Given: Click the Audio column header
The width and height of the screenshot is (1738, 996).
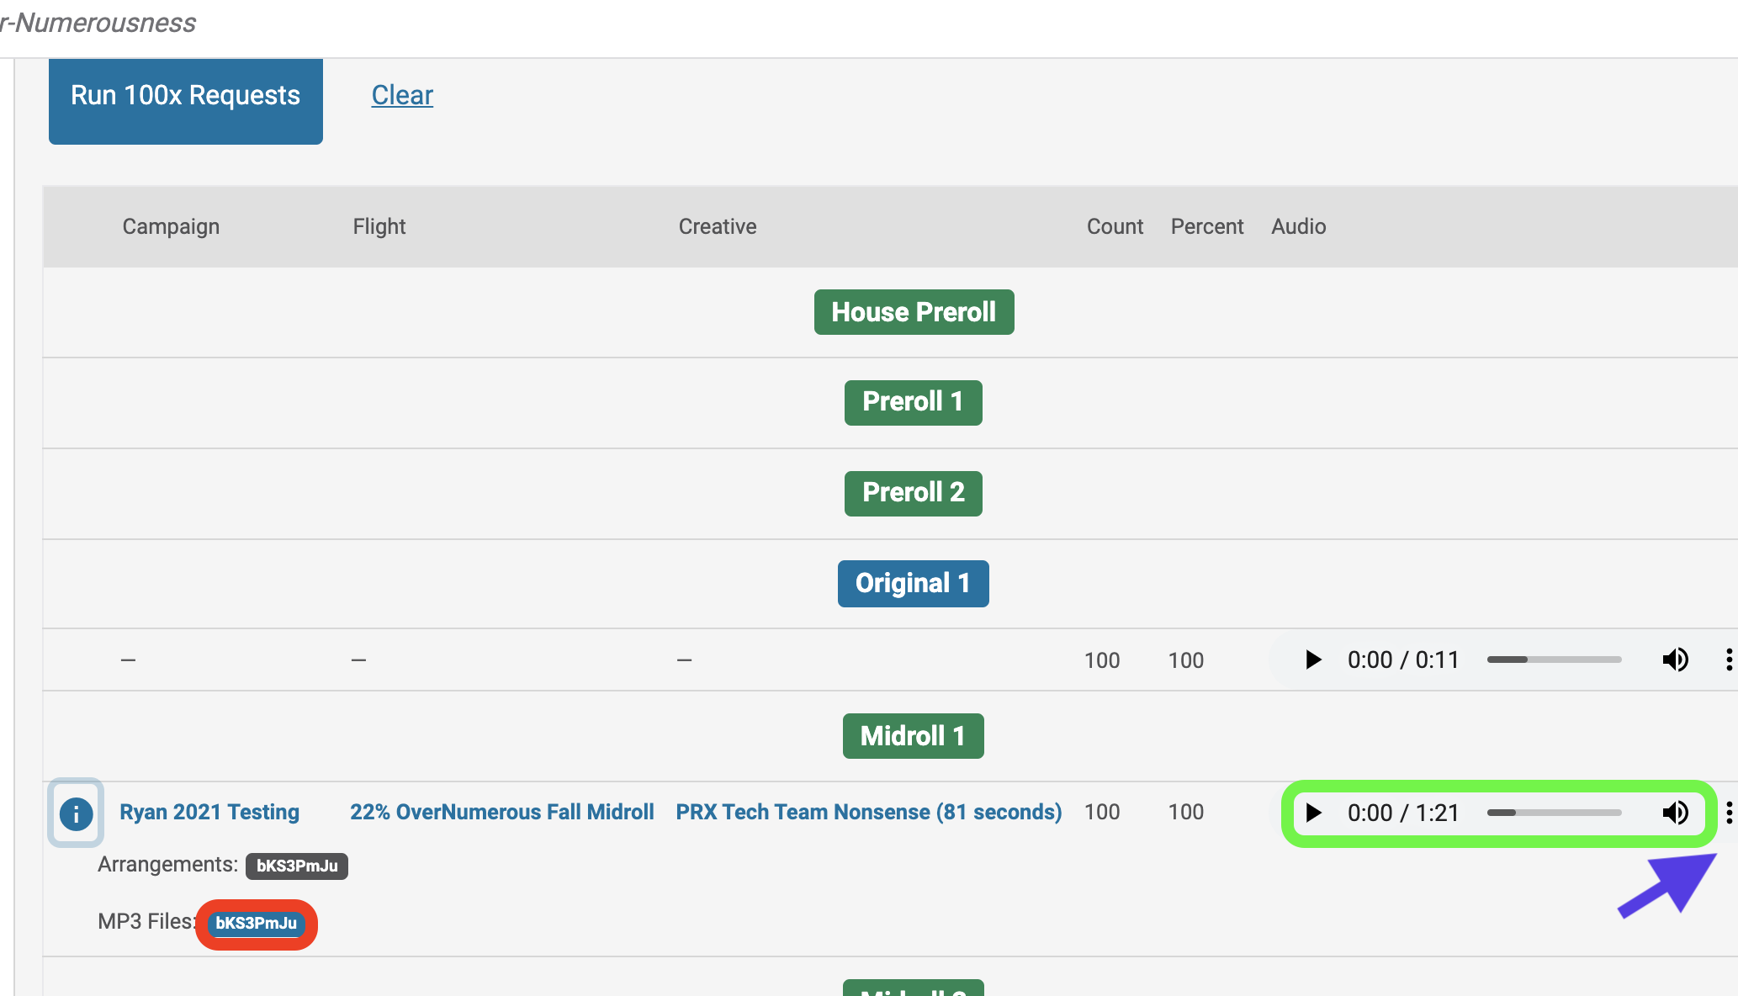Looking at the screenshot, I should pos(1299,226).
